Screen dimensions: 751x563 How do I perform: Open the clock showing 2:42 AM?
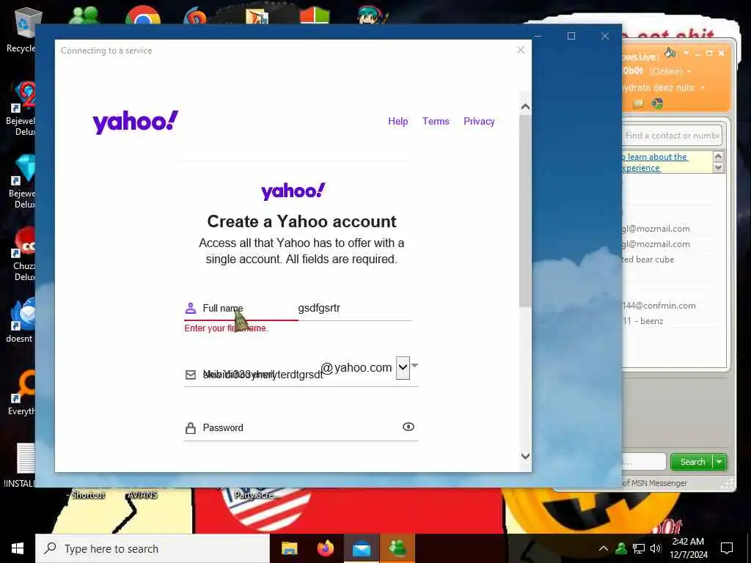pos(688,548)
